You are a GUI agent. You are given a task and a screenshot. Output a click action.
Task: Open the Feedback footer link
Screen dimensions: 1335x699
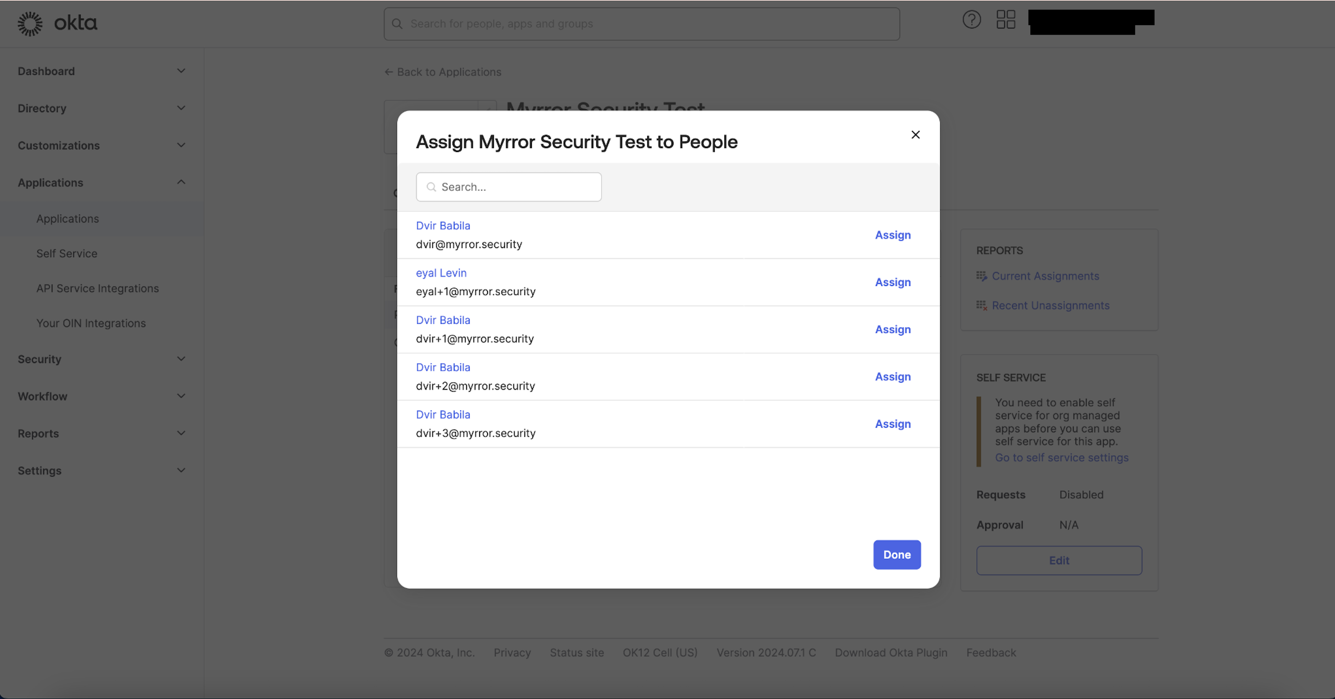(x=991, y=652)
